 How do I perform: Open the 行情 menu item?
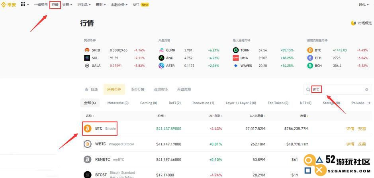click(x=55, y=4)
